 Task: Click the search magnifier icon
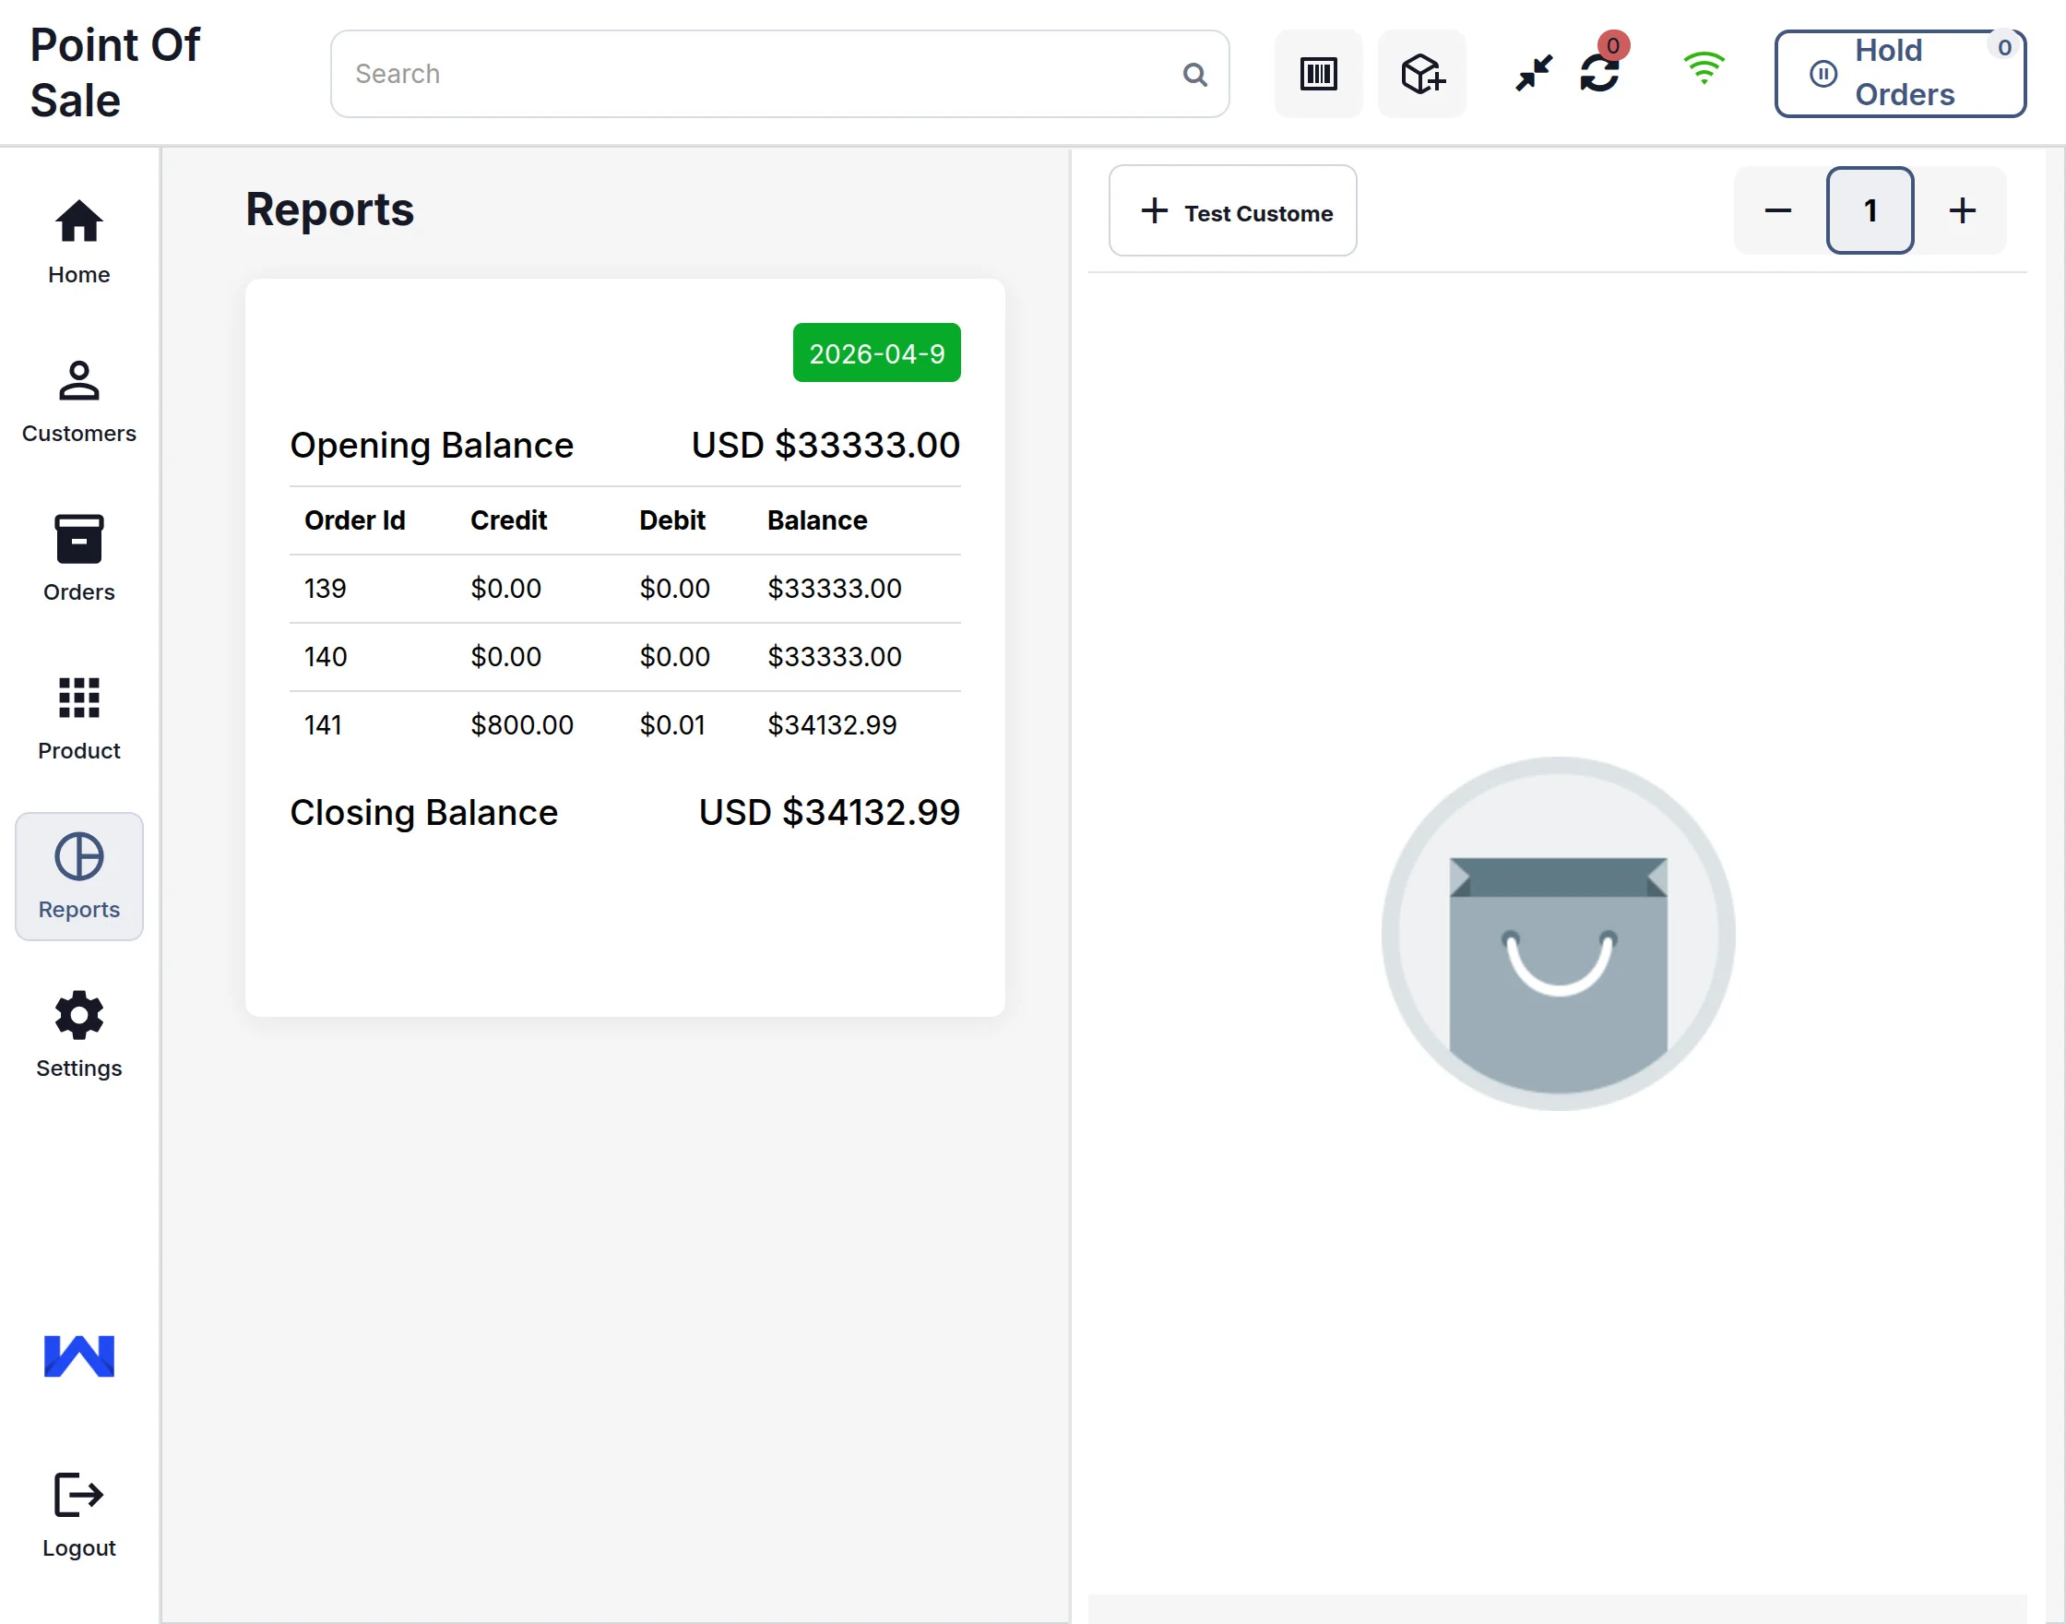(1194, 74)
